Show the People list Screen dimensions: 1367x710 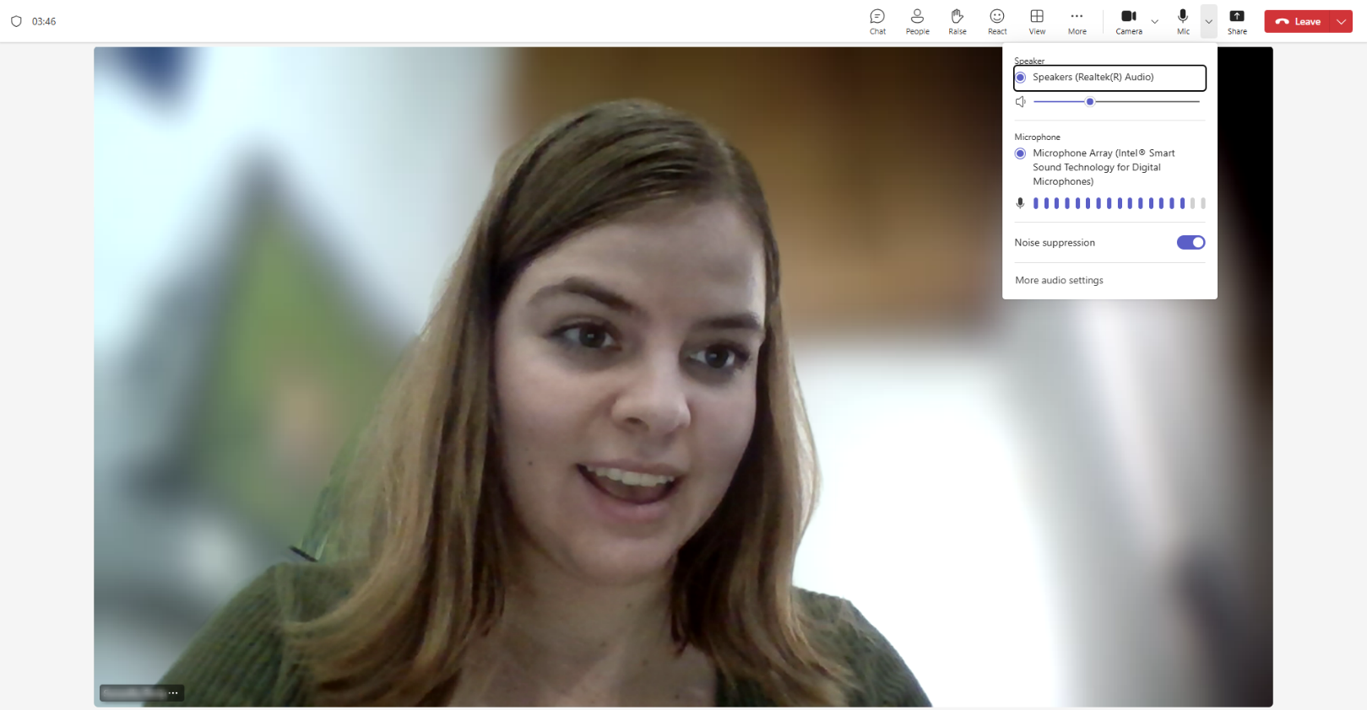click(917, 22)
